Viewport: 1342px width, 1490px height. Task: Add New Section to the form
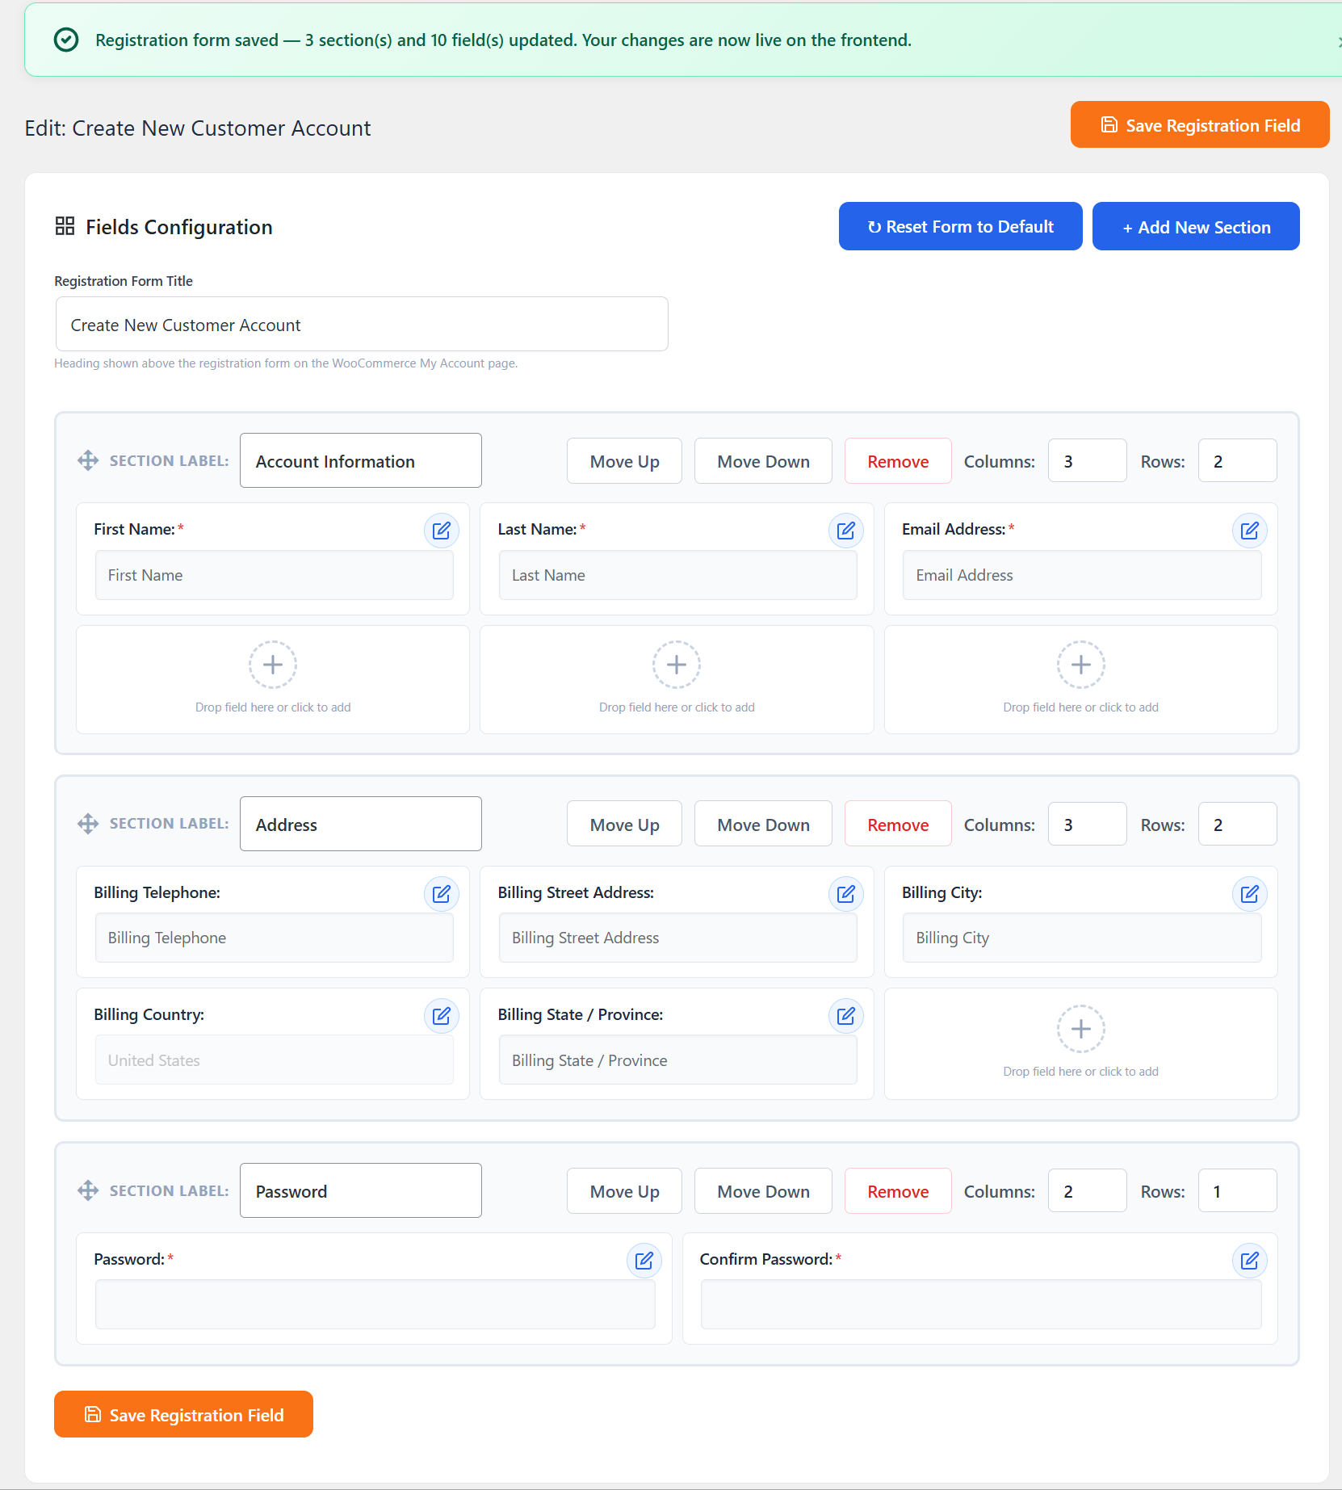tap(1196, 226)
